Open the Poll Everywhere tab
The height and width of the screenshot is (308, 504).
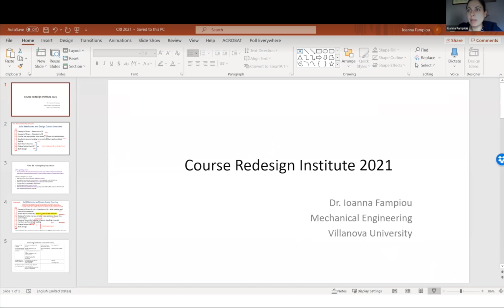pyautogui.click(x=265, y=40)
